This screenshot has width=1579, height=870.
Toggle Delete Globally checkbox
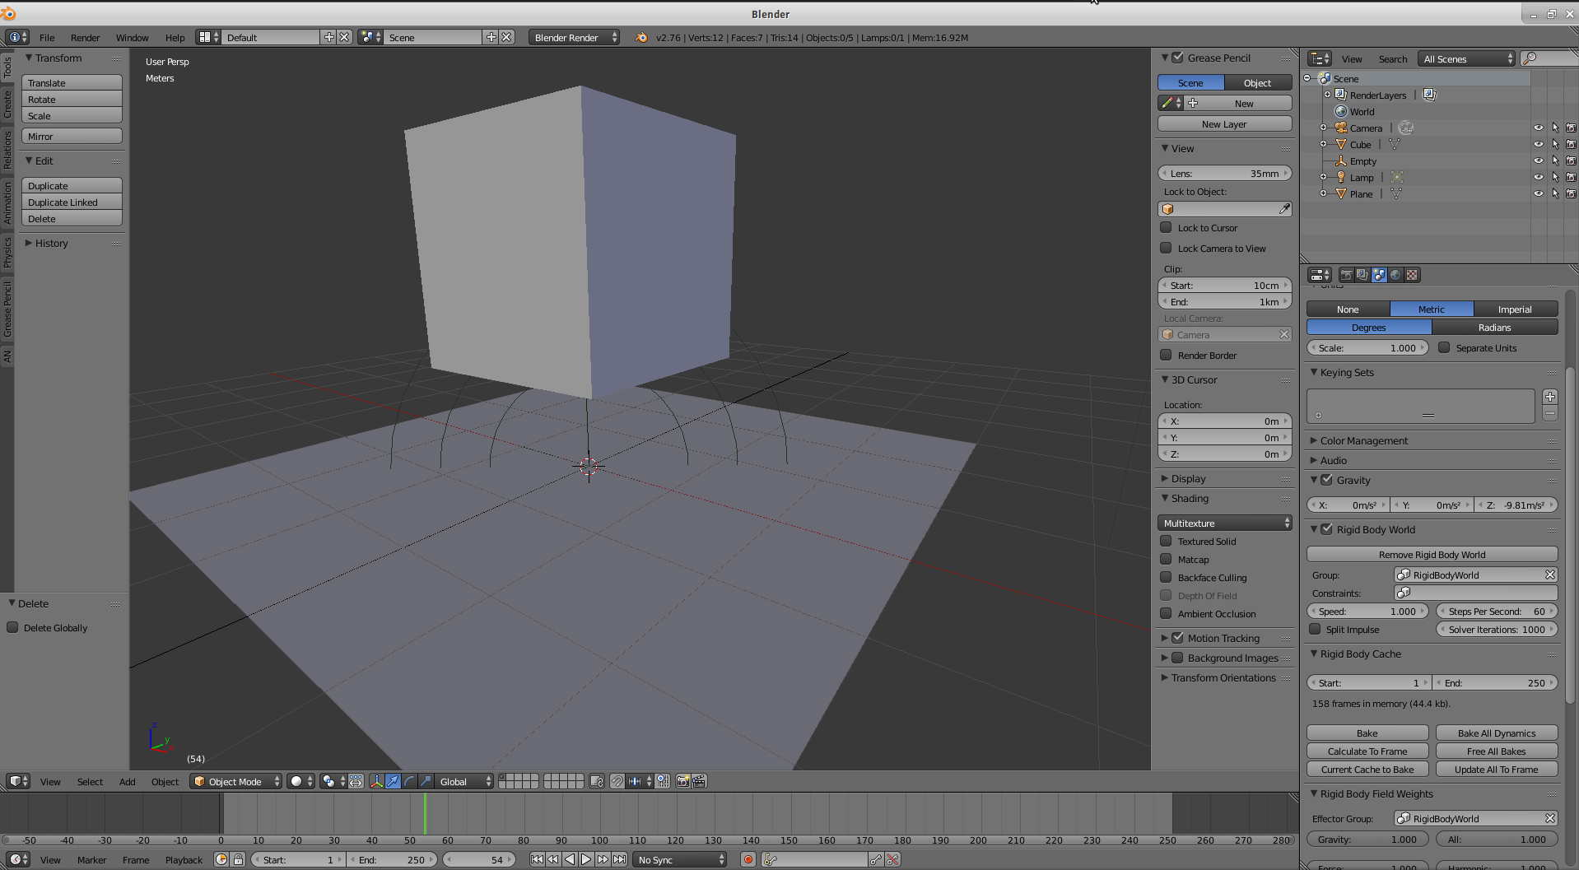point(12,627)
